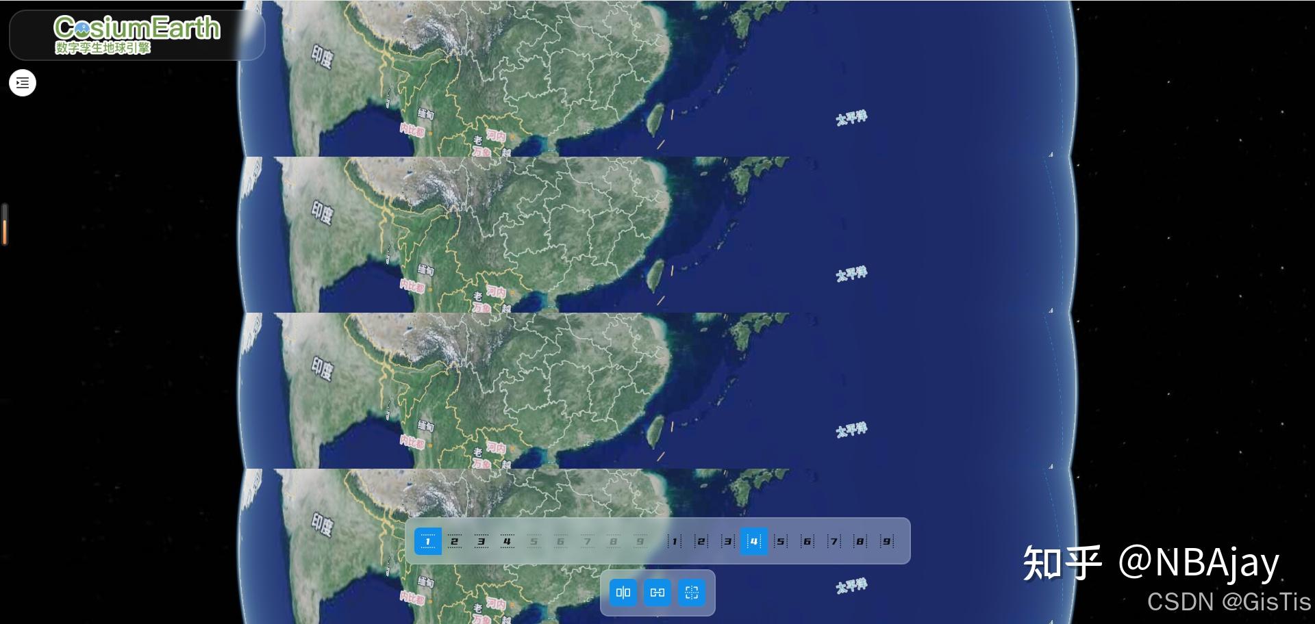The height and width of the screenshot is (624, 1315).
Task: Select number 4 in the left screen group
Action: tap(508, 541)
